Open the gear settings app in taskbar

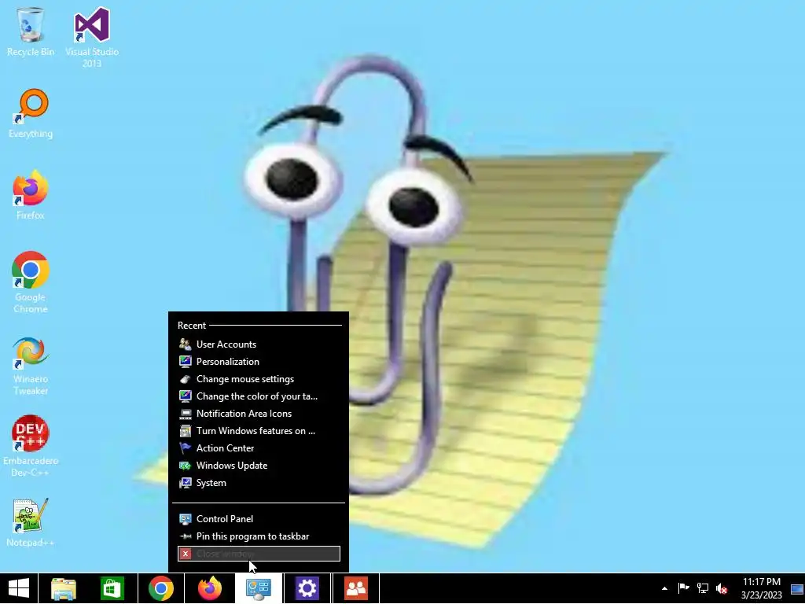coord(307,588)
